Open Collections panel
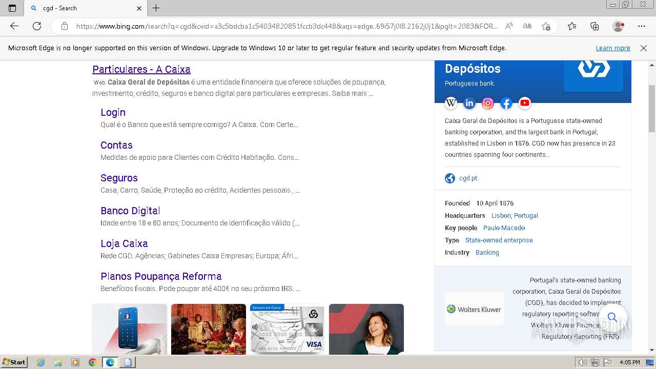Viewport: 656px width, 369px height. point(594,26)
